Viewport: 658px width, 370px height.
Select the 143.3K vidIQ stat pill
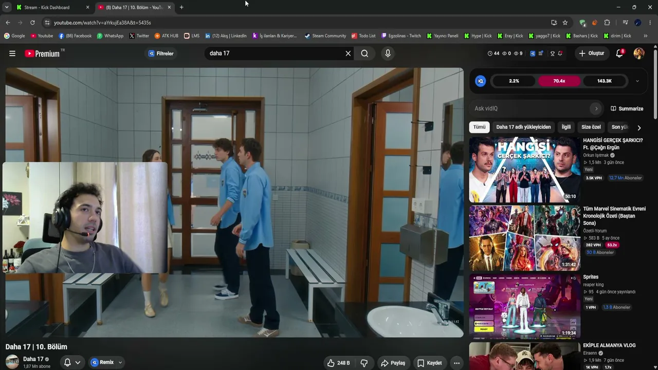click(x=605, y=81)
